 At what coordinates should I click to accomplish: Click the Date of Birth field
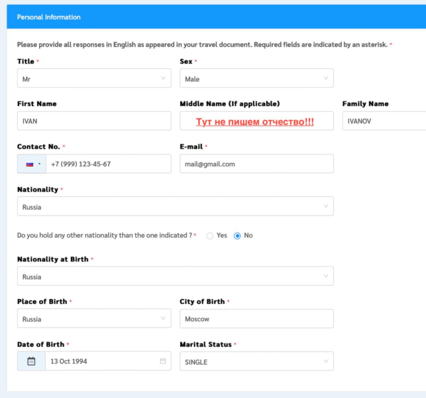(x=101, y=362)
